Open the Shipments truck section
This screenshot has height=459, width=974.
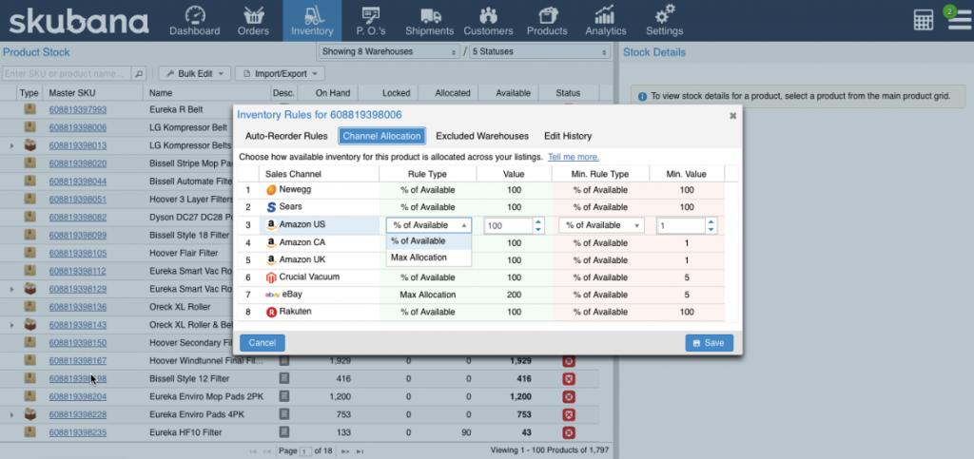tap(430, 21)
